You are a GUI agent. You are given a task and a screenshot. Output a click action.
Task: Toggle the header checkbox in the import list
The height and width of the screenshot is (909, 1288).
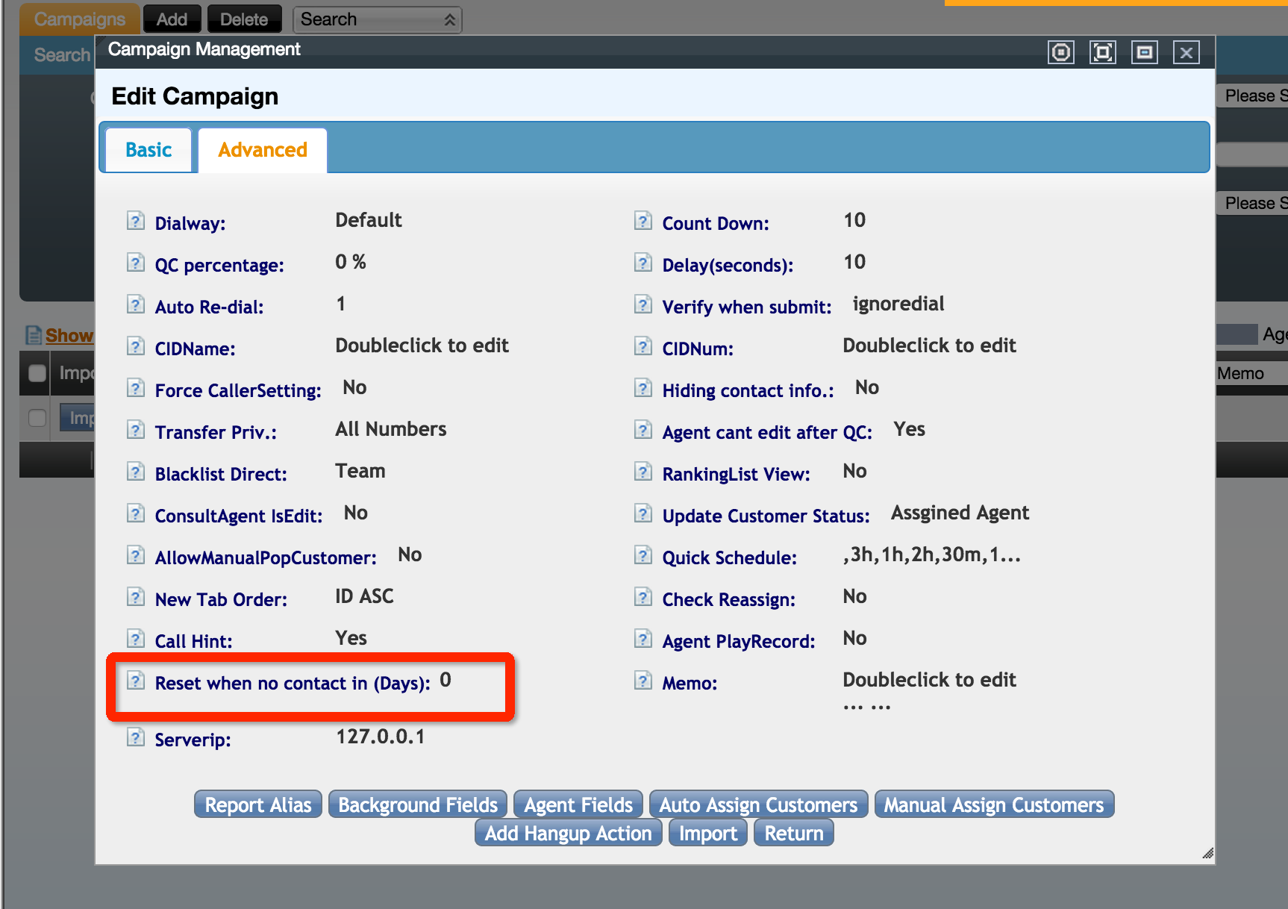37,373
